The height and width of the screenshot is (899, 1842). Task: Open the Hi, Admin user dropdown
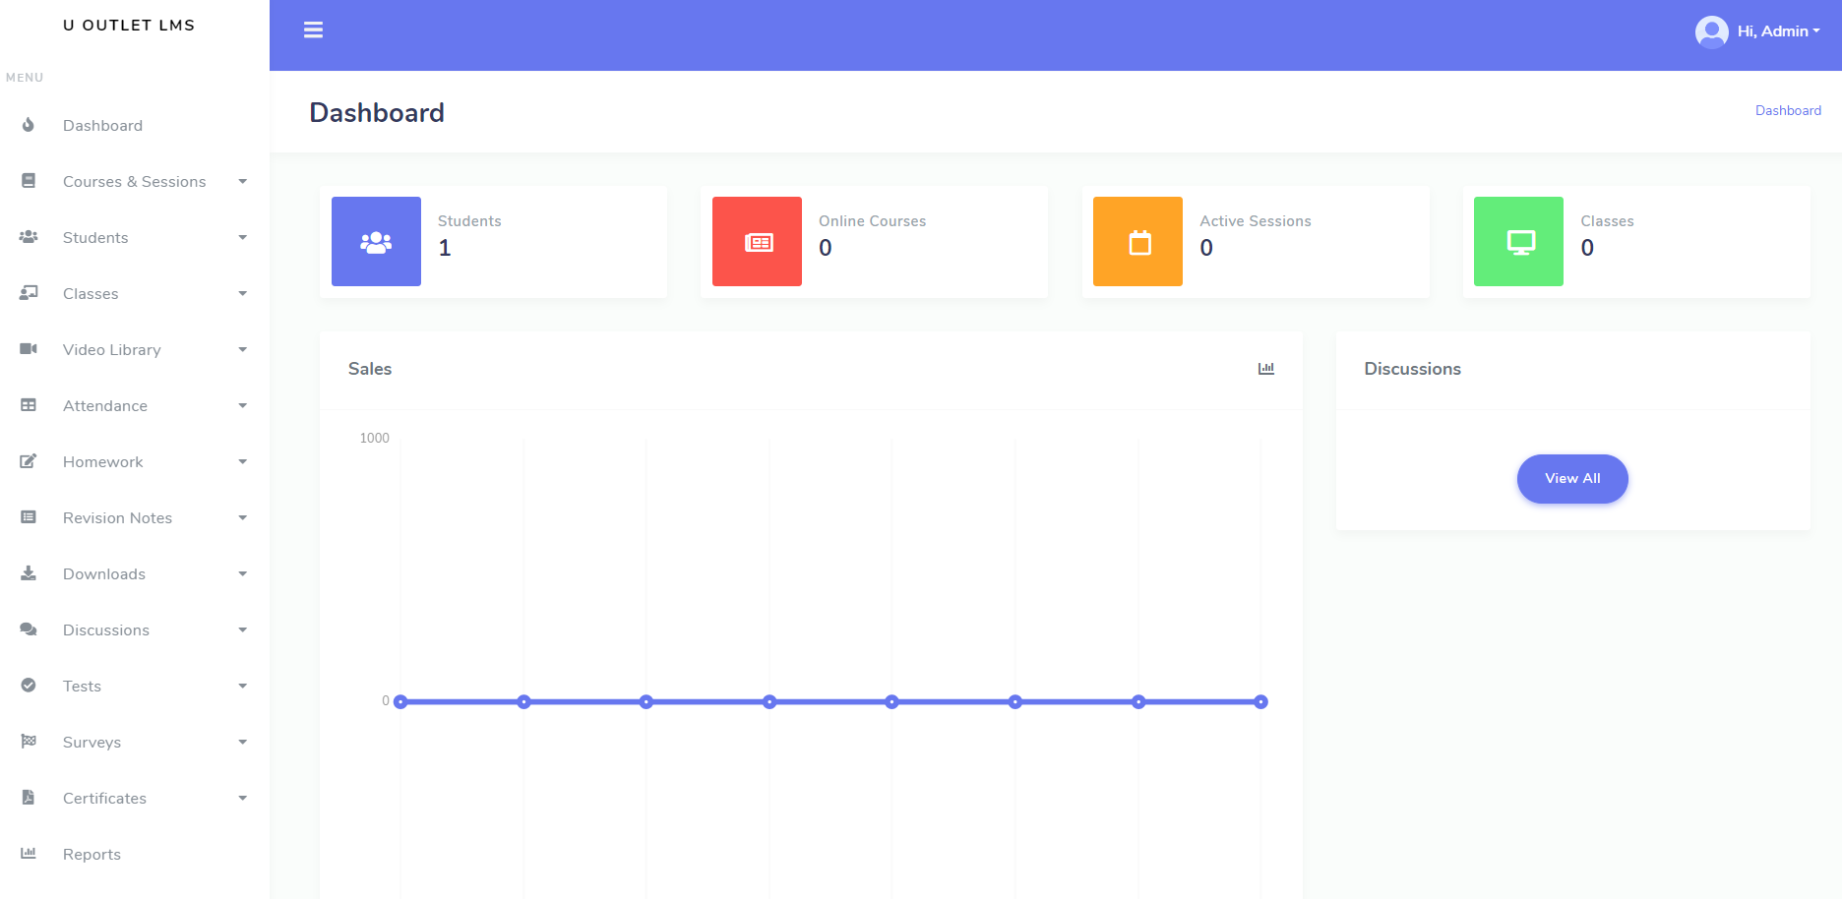(x=1778, y=31)
